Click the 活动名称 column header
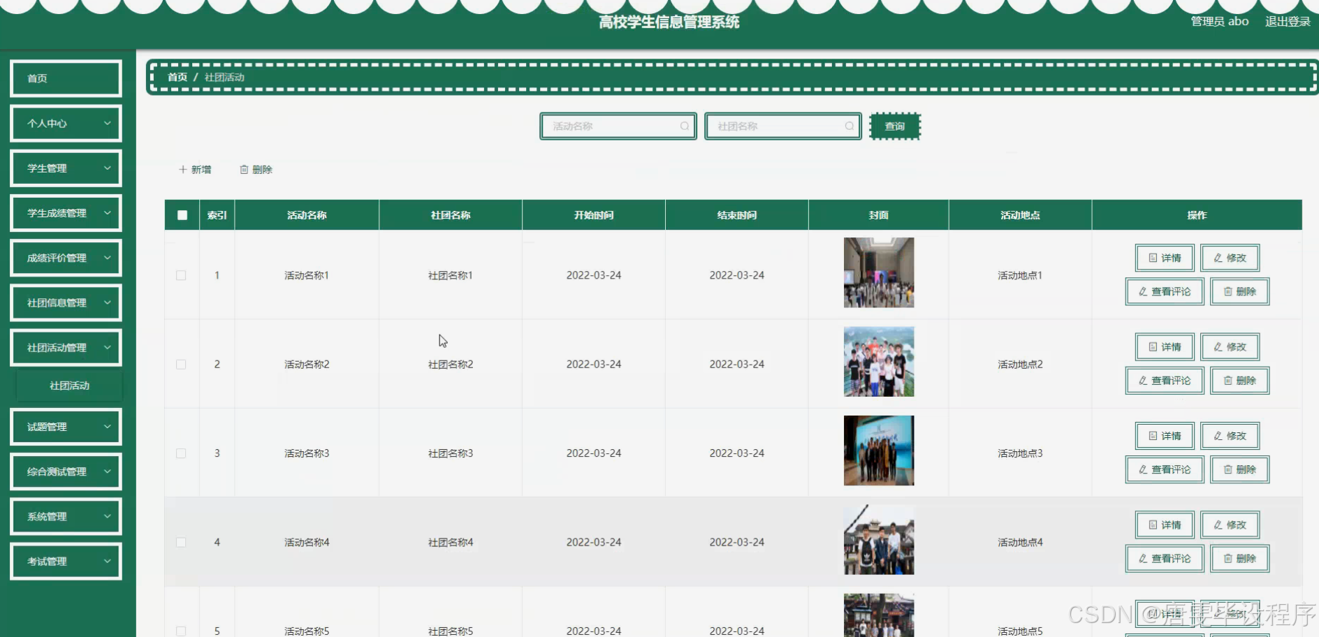This screenshot has width=1319, height=637. [307, 215]
